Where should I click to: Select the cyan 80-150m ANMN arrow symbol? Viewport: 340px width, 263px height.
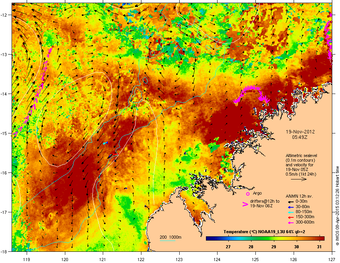click(x=291, y=212)
